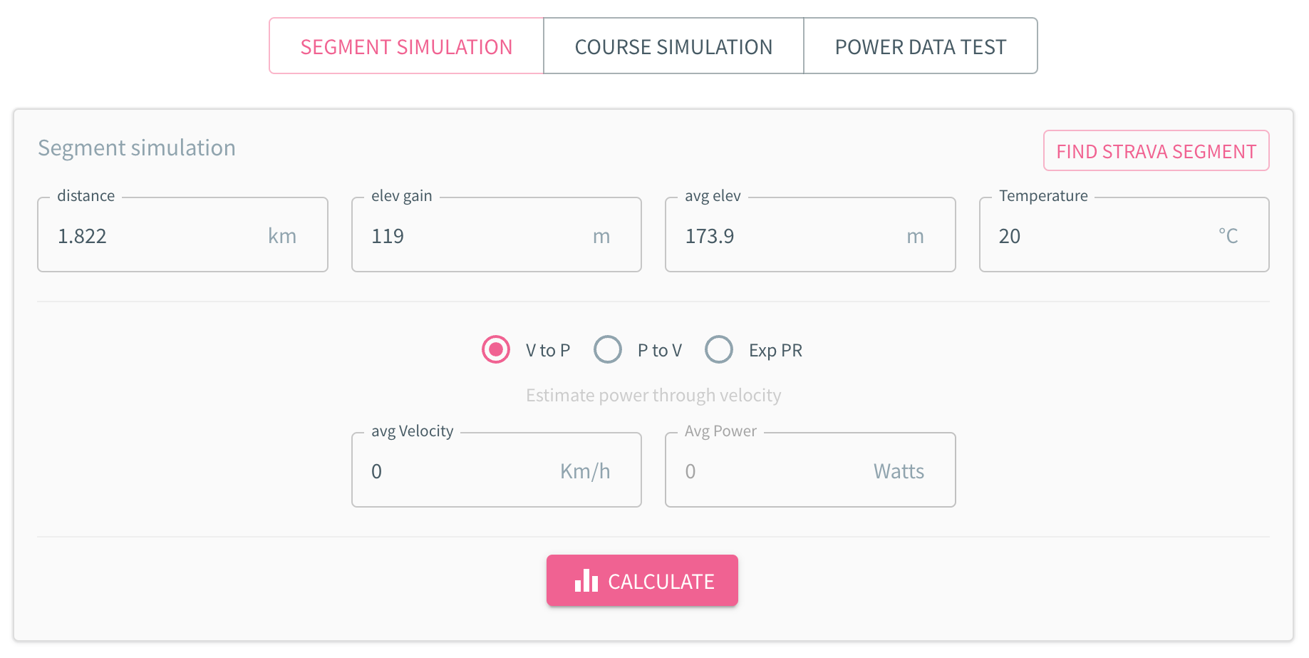Select the V to P radio option
The image size is (1309, 658).
point(496,350)
